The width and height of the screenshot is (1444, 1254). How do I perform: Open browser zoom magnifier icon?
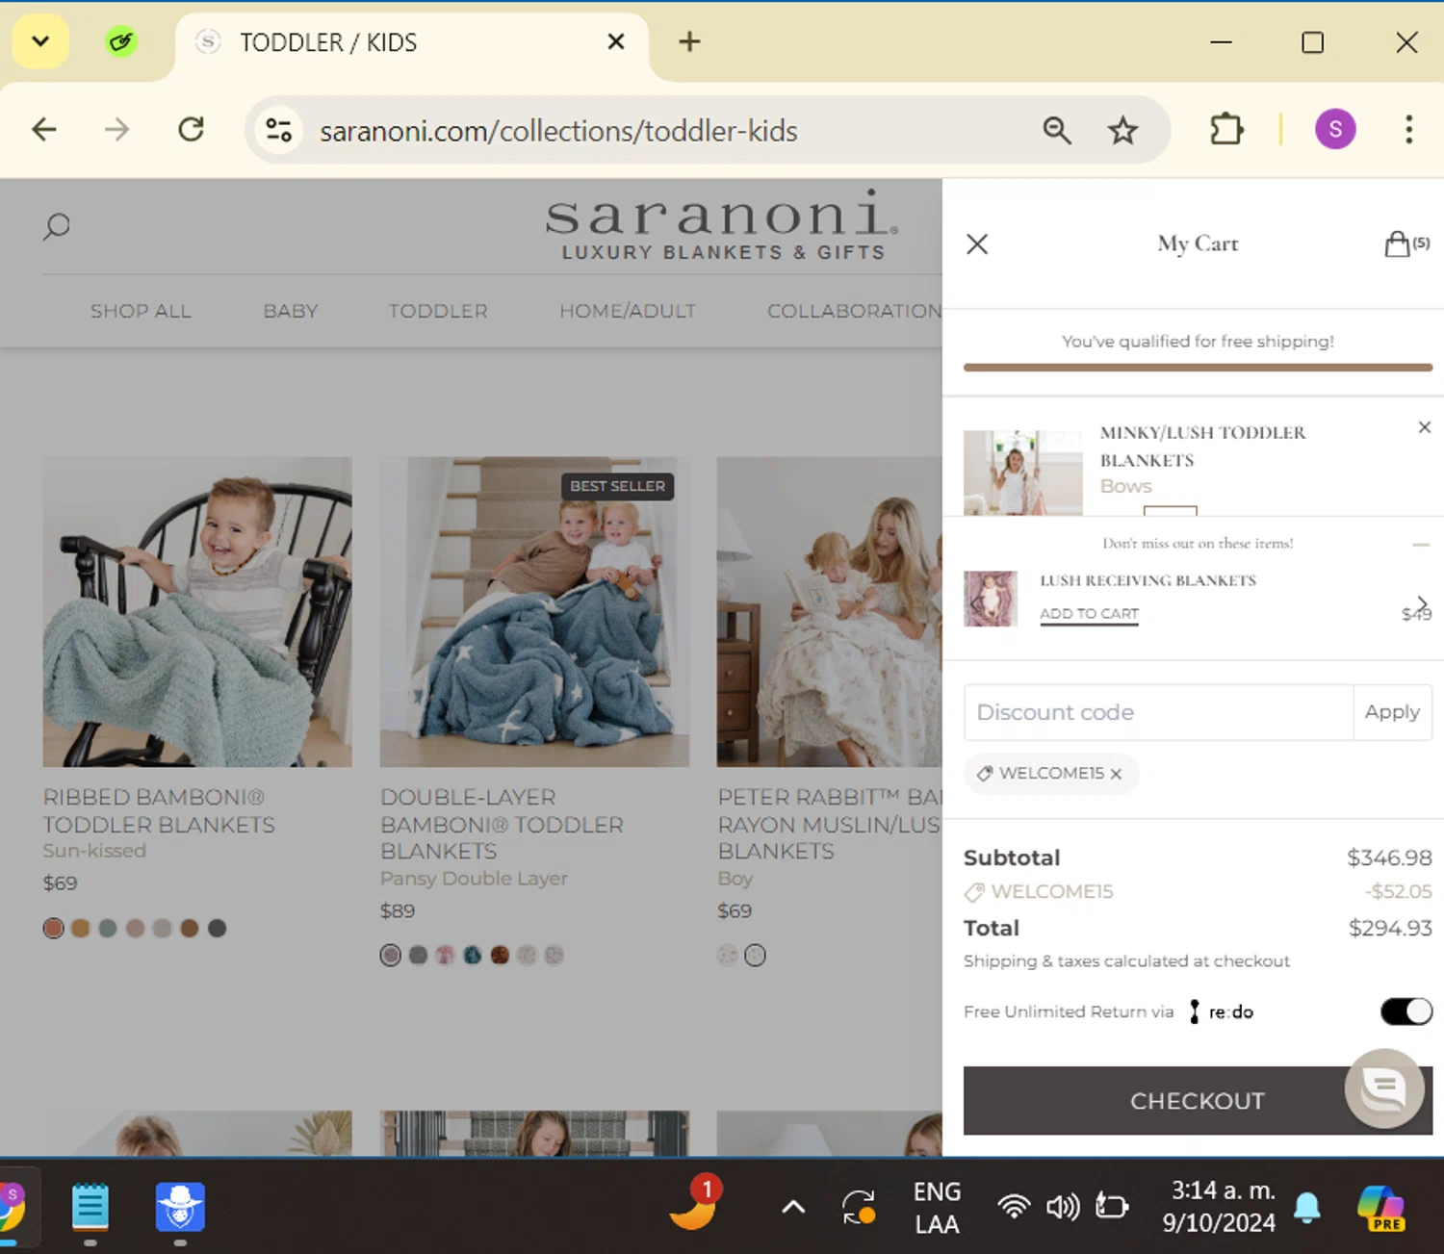coord(1057,130)
